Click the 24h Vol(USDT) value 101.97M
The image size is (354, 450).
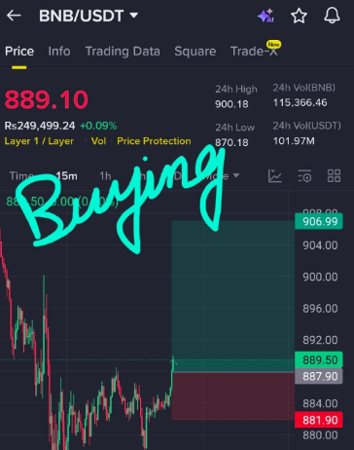294,141
